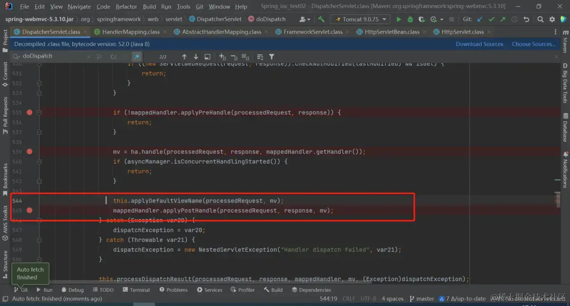Open the Notifications side panel
This screenshot has height=306, width=570.
pos(565,170)
